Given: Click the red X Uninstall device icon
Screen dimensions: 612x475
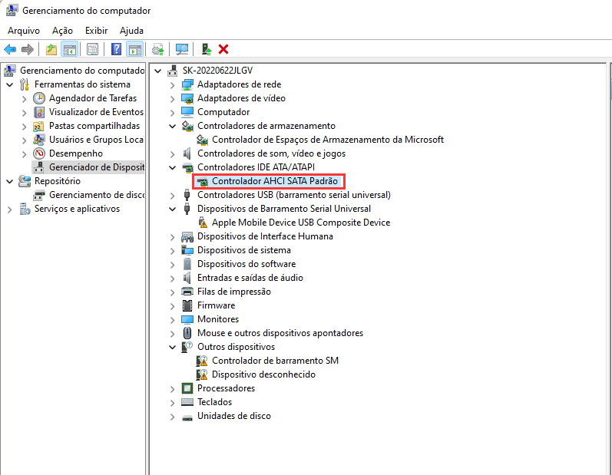Looking at the screenshot, I should tap(223, 50).
